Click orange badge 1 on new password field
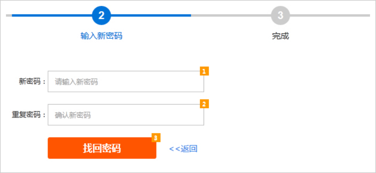376x173 pixels. click(x=205, y=71)
